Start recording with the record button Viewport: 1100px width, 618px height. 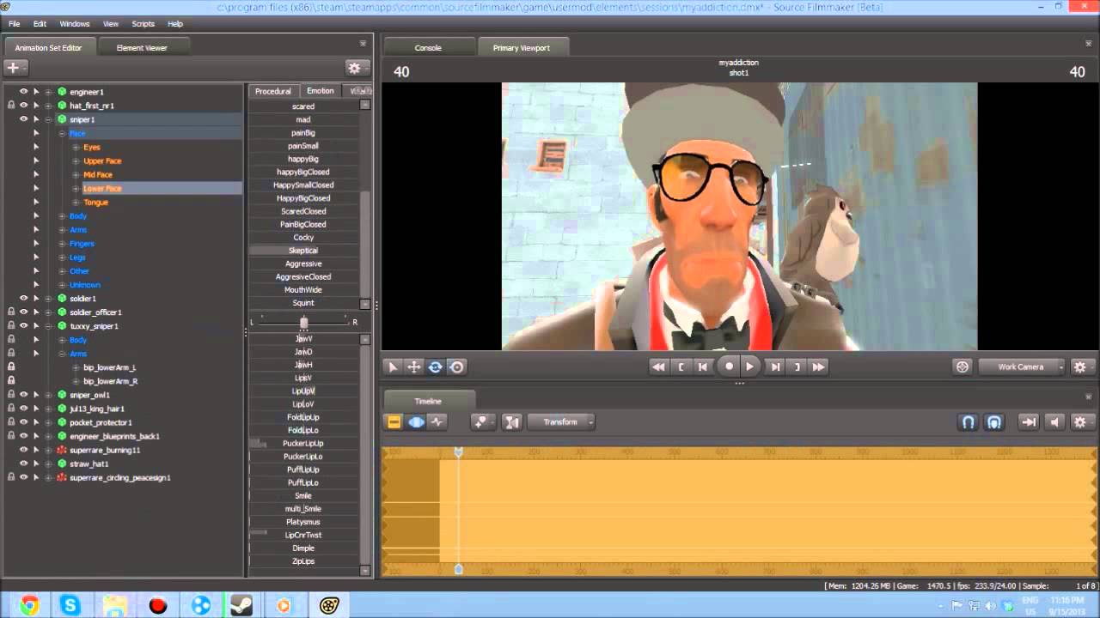[x=729, y=367]
